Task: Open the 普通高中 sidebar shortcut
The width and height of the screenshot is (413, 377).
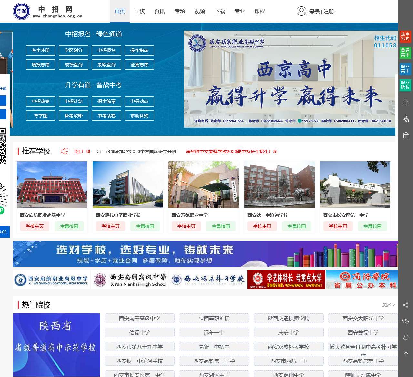Action: pyautogui.click(x=405, y=53)
